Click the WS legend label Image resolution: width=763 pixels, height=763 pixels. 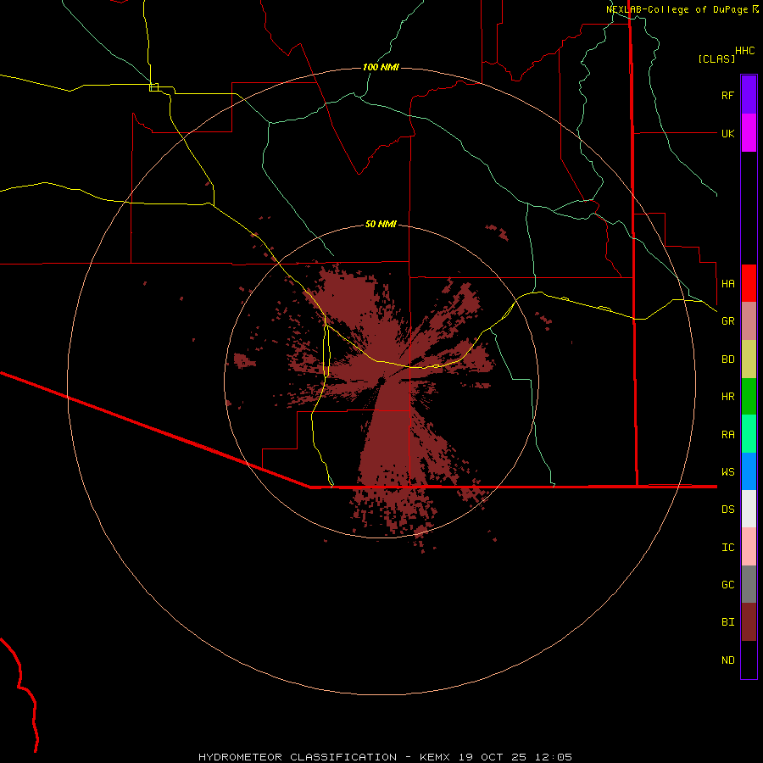(x=727, y=471)
